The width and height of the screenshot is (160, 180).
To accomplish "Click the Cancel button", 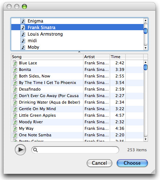I will [99, 163].
